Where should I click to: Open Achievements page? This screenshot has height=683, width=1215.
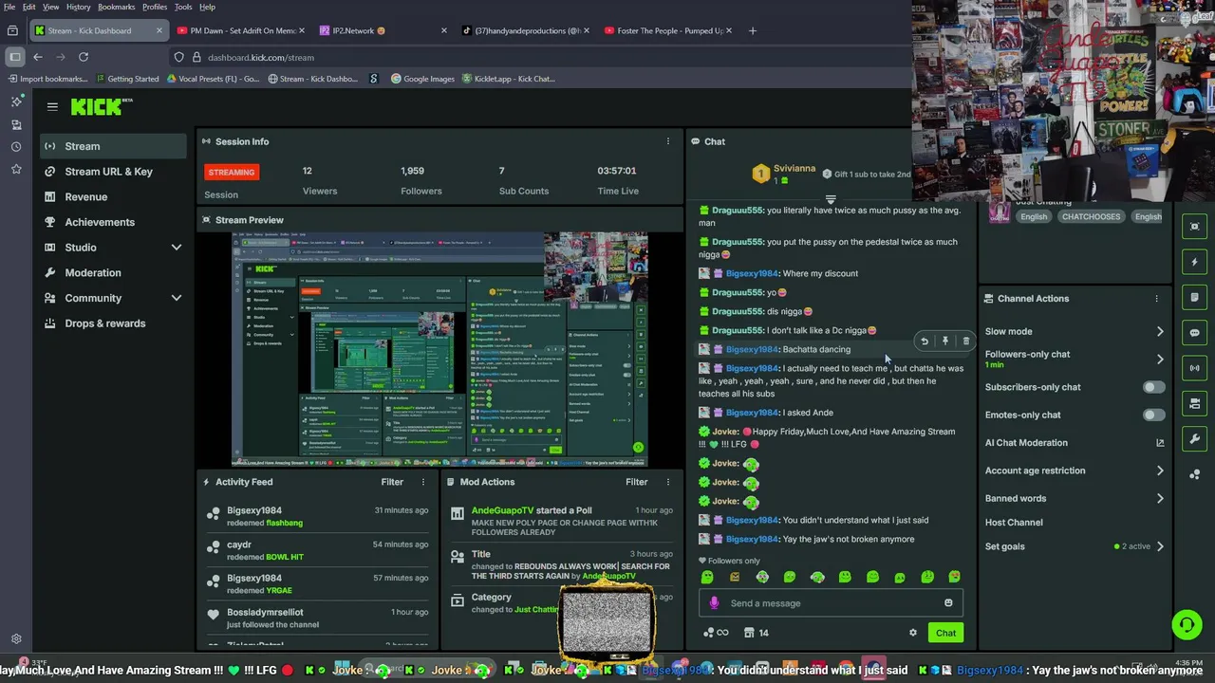click(113, 222)
